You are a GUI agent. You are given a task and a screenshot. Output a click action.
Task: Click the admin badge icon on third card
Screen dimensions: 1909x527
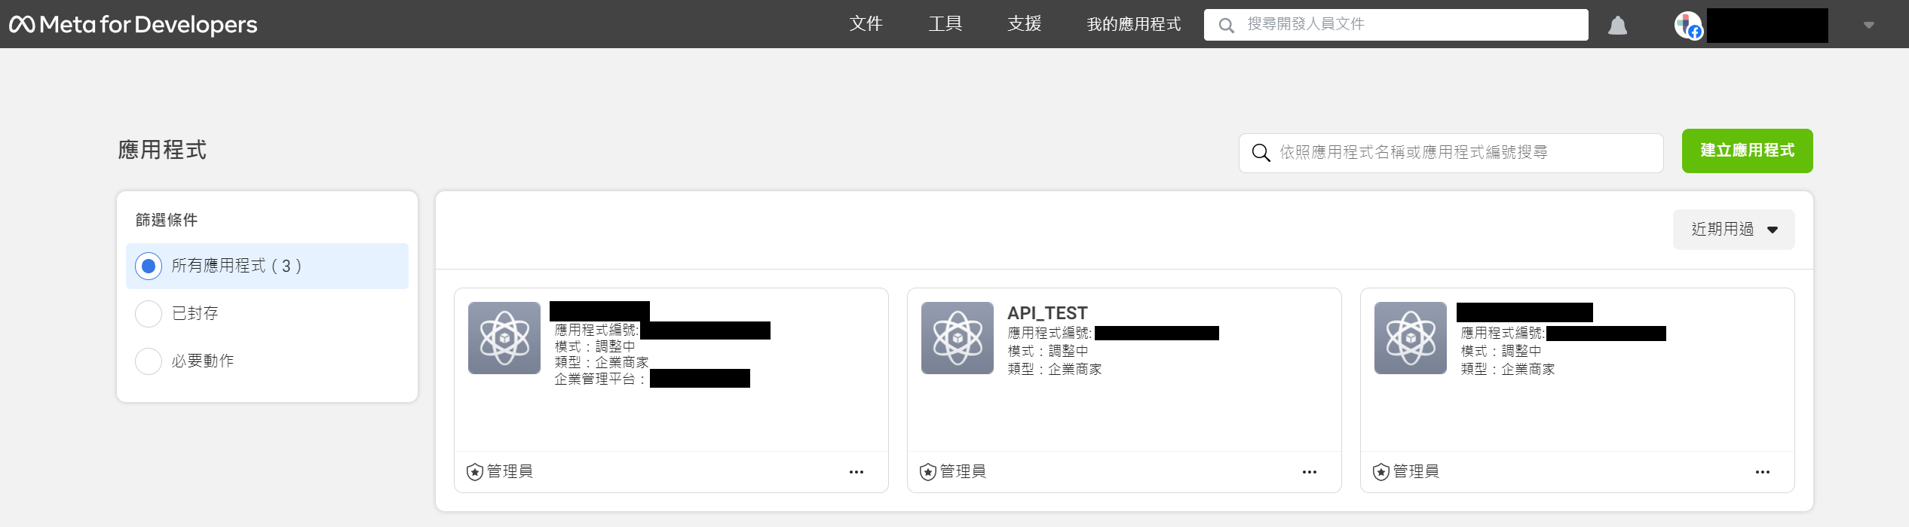tap(1381, 472)
